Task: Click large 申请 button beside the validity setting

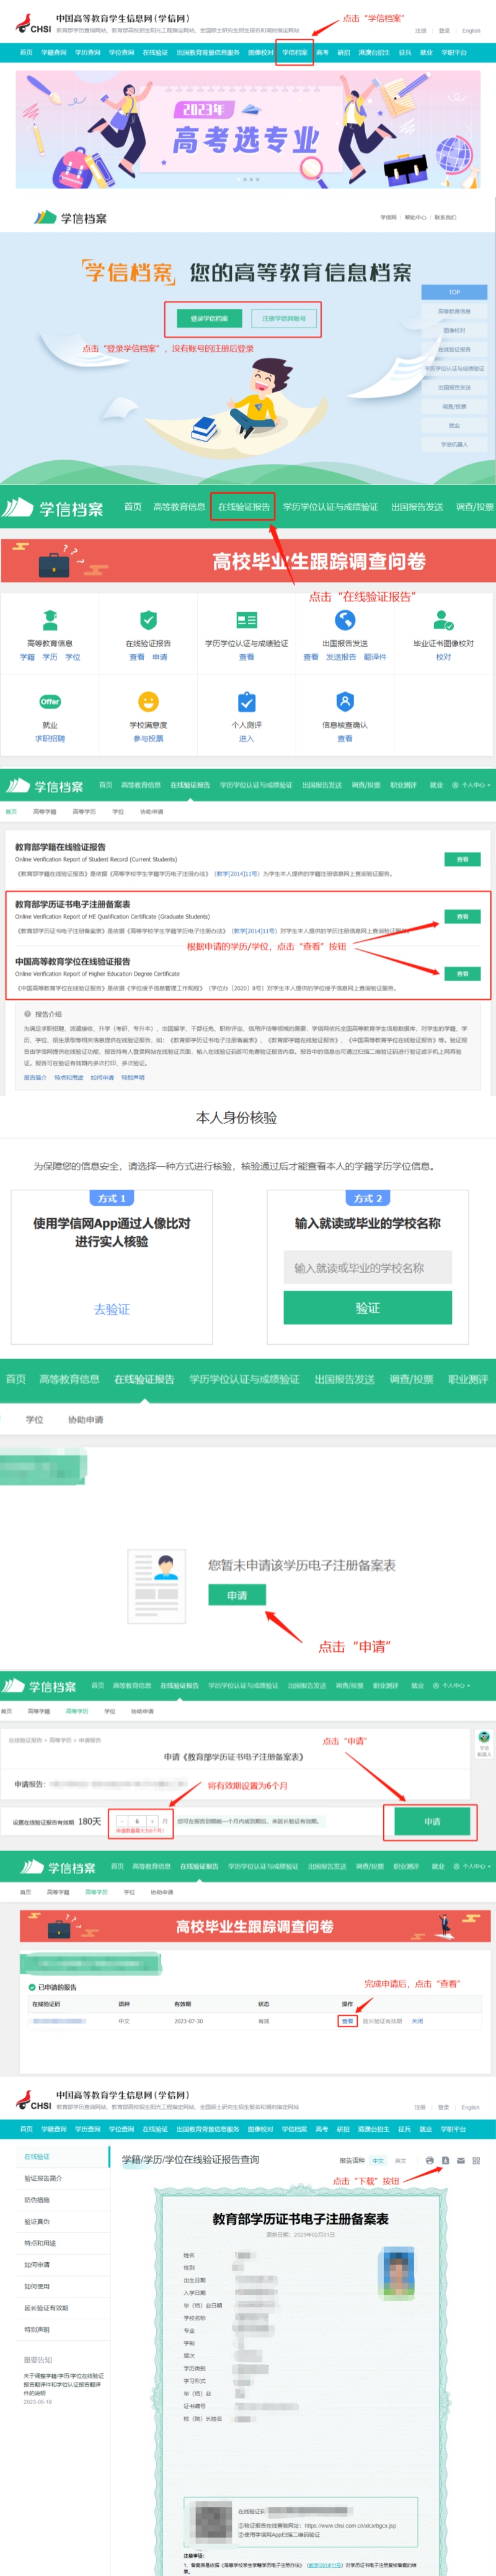Action: click(432, 1821)
